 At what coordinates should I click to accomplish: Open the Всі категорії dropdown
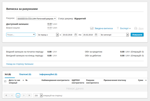(114, 35)
